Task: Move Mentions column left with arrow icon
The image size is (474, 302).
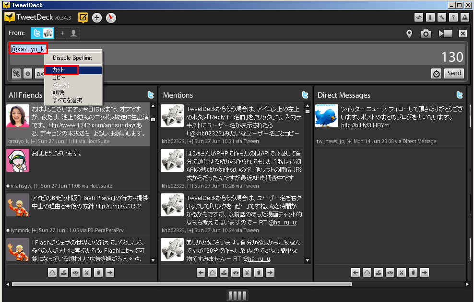Action: [x=201, y=273]
